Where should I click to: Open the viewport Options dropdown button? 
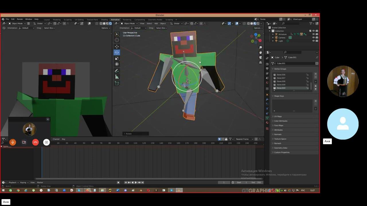coord(258,28)
